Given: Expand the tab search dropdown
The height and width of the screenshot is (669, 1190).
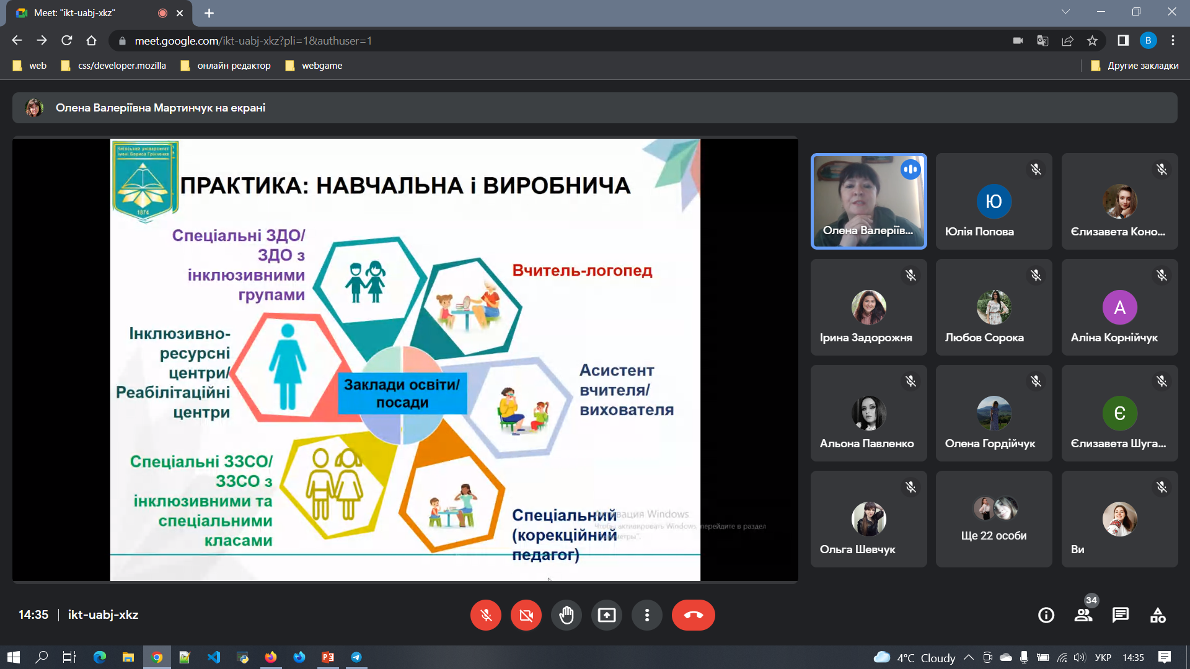Looking at the screenshot, I should (x=1065, y=12).
